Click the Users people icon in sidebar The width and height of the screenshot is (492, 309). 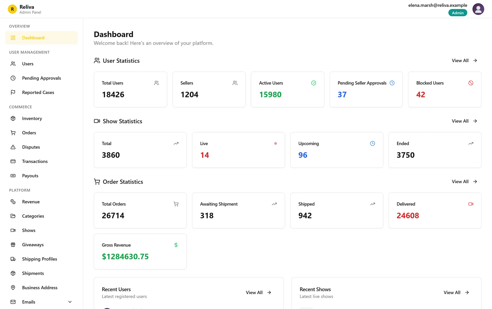13,64
